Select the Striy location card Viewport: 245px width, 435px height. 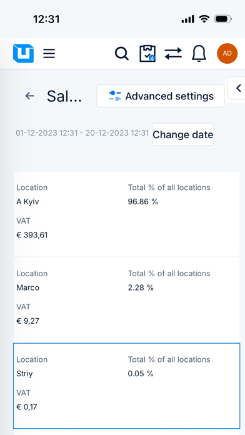pos(126,386)
